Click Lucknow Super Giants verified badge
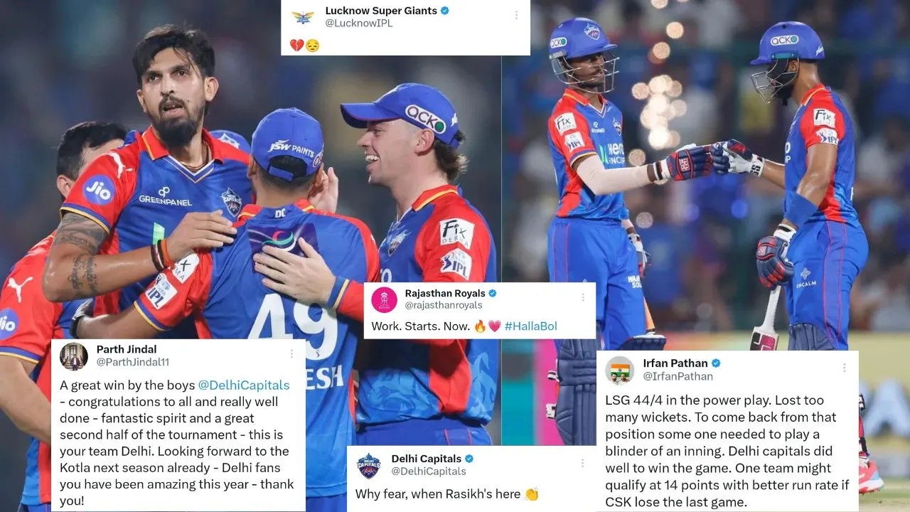 (x=445, y=11)
